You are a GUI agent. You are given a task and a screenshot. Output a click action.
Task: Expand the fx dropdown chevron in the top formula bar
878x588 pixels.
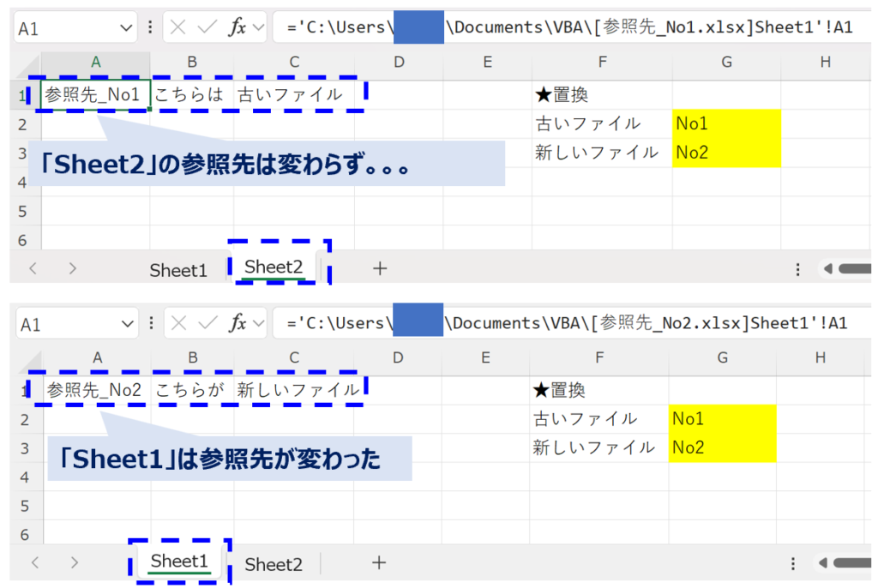(258, 27)
